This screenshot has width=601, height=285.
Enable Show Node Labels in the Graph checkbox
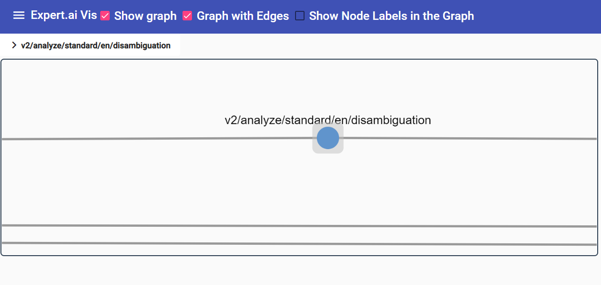[300, 16]
